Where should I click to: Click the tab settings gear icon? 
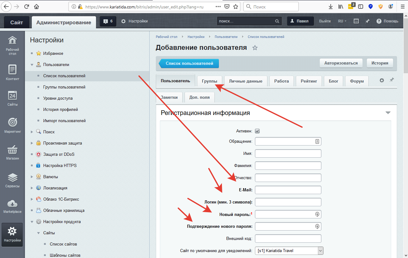(382, 80)
